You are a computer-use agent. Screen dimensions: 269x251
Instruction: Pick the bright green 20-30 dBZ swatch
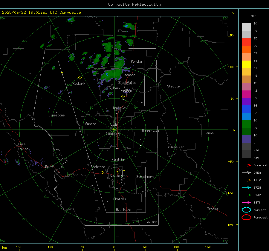[x=246, y=124]
